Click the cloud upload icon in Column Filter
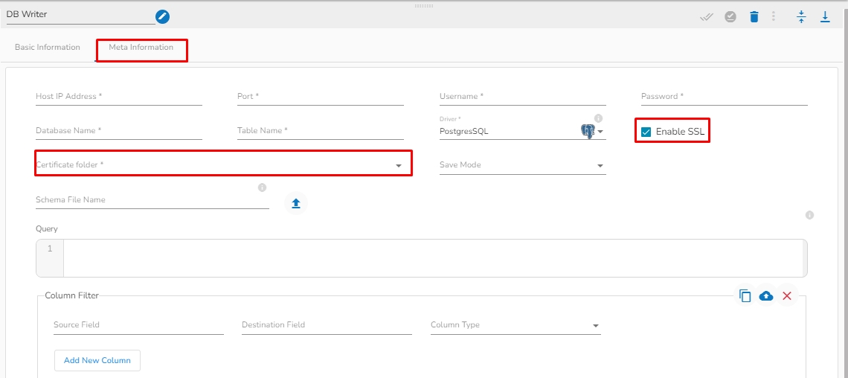Screen dimensions: 848x378 click(766, 296)
